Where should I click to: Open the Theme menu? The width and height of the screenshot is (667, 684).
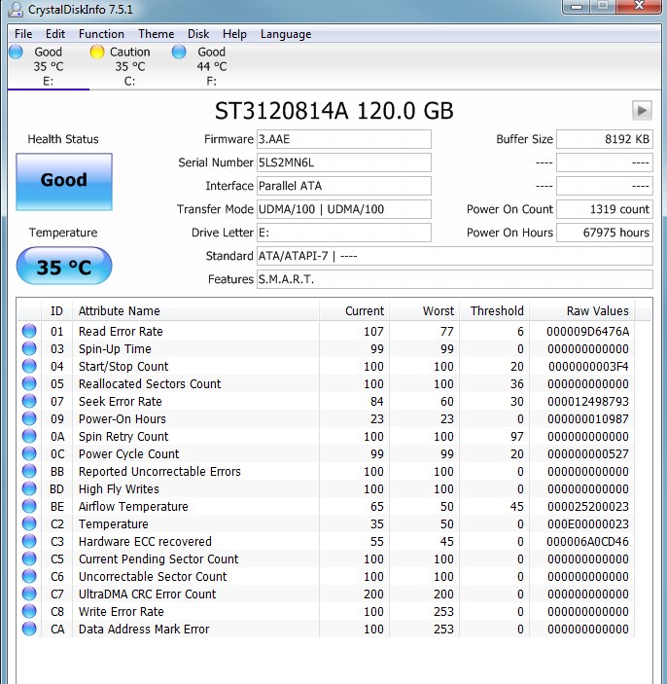(x=156, y=34)
